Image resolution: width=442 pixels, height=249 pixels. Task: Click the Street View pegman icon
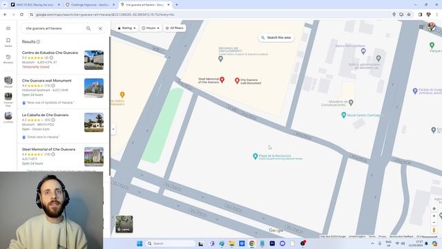434,230
